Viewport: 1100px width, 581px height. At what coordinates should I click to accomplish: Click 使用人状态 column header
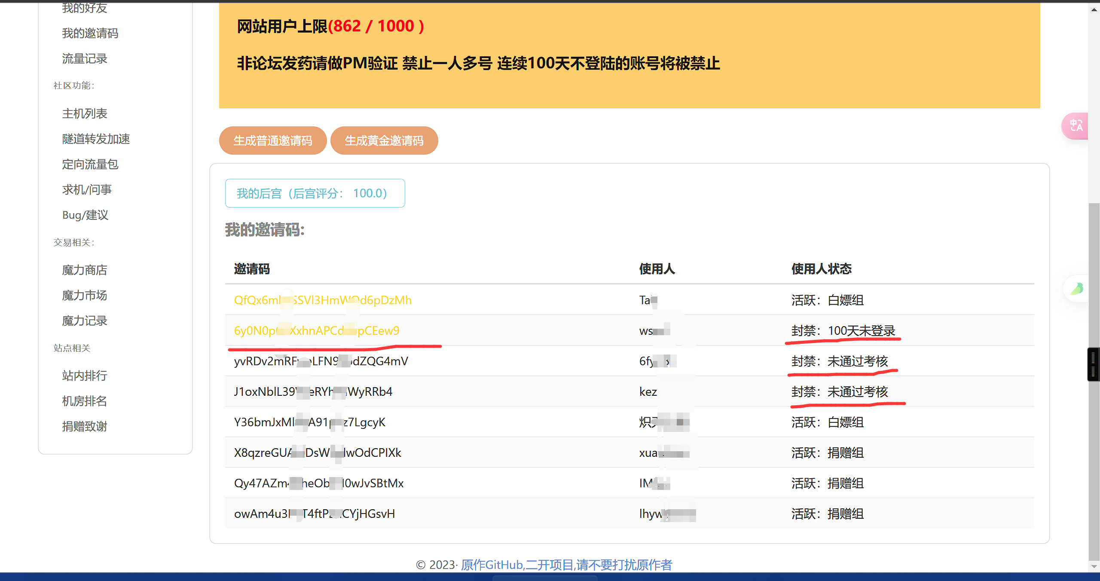(822, 269)
